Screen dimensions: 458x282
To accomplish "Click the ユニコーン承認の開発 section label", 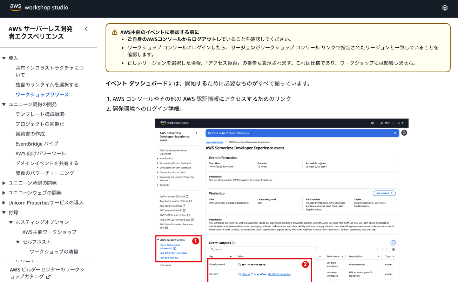I will pyautogui.click(x=33, y=183).
